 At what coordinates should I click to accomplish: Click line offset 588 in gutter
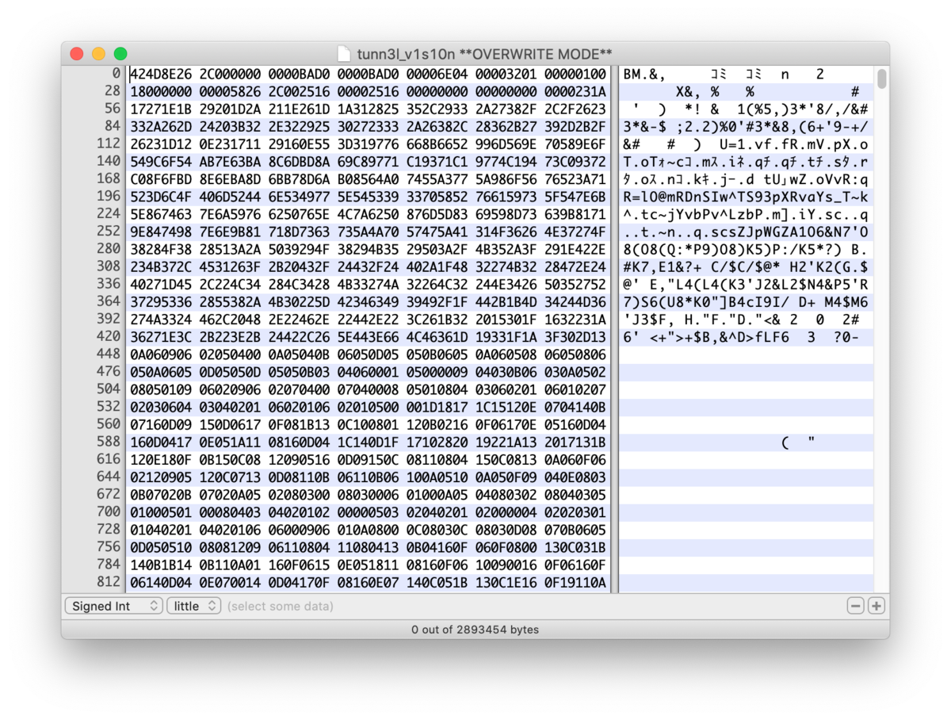tap(109, 442)
